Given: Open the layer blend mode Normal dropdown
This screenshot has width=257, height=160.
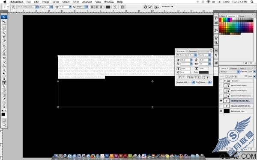Looking at the screenshot, I should click(x=230, y=72).
